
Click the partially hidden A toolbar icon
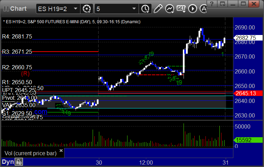coord(203,9)
